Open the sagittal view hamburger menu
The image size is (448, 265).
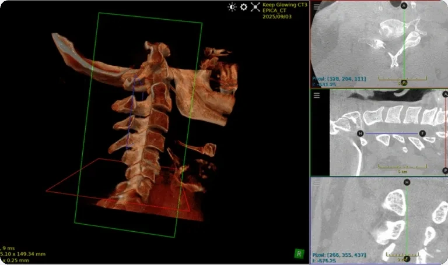(x=317, y=96)
